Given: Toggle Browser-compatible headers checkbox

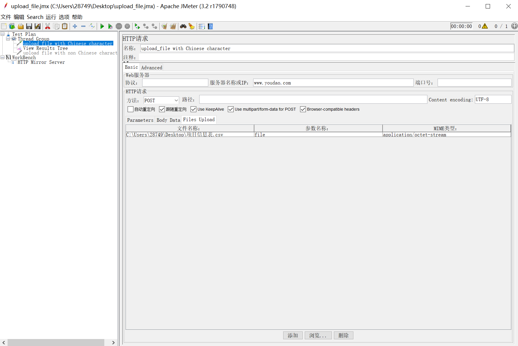Looking at the screenshot, I should pyautogui.click(x=303, y=109).
